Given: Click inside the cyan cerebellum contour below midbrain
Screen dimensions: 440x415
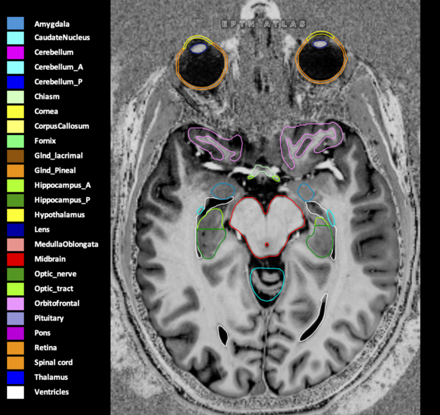Looking at the screenshot, I should click(267, 285).
